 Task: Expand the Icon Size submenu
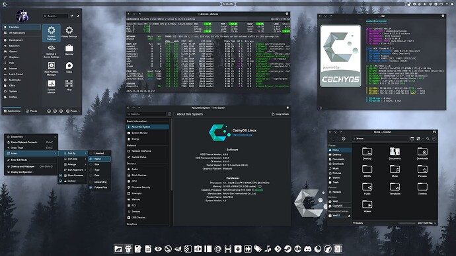click(73, 159)
